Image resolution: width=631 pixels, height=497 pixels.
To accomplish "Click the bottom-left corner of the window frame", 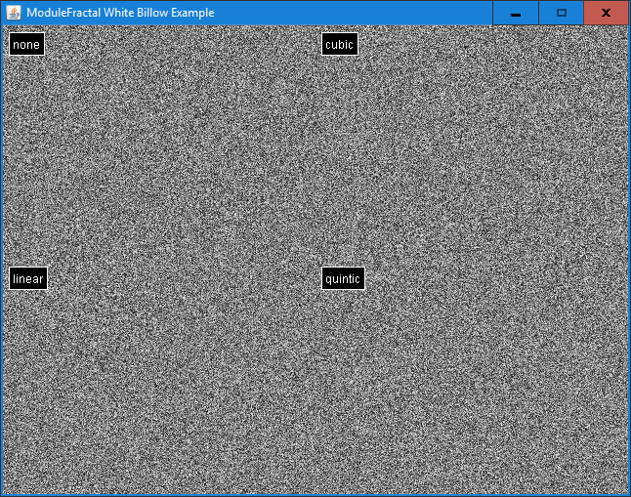I will pos(1,495).
